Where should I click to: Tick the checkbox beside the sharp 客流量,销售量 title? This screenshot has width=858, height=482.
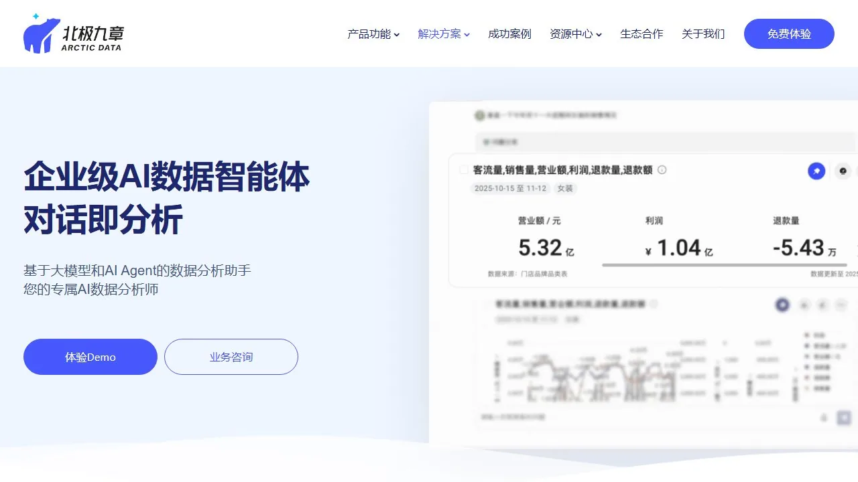463,170
